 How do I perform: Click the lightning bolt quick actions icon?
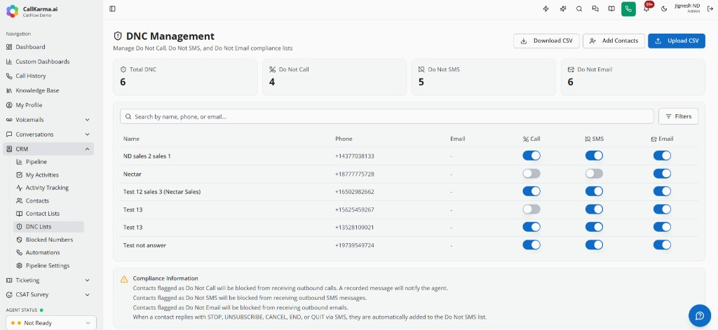pyautogui.click(x=546, y=8)
